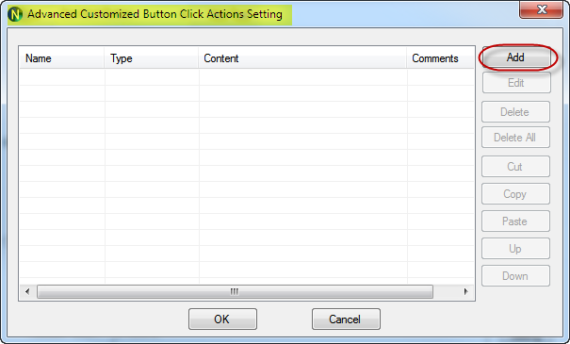Confirm the dialog with OK
The height and width of the screenshot is (344, 570).
point(222,319)
